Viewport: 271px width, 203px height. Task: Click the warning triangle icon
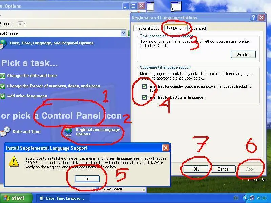14,162
